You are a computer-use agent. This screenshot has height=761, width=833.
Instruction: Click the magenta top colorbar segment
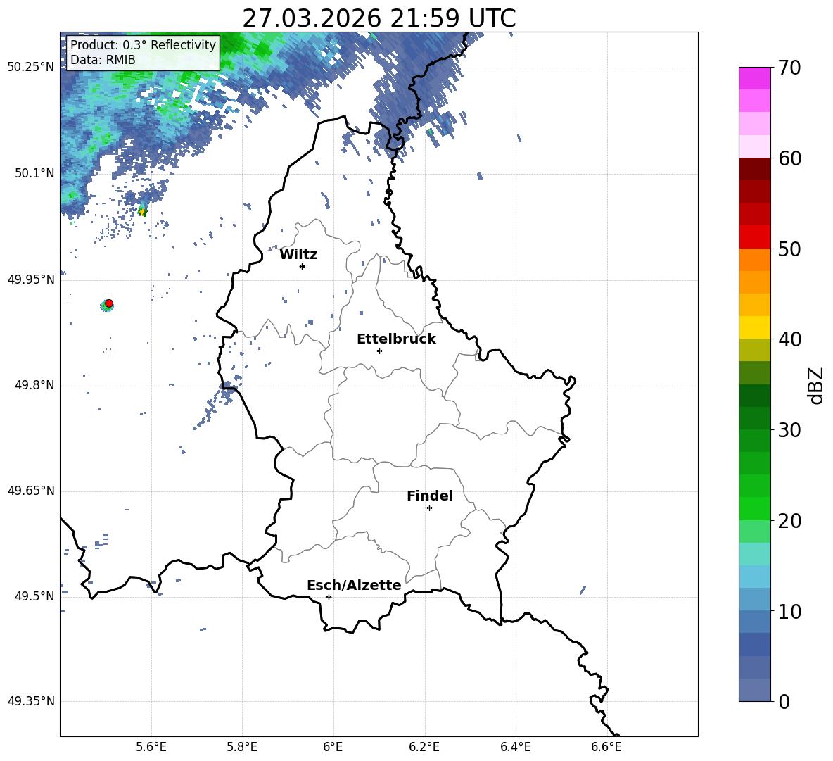(754, 78)
